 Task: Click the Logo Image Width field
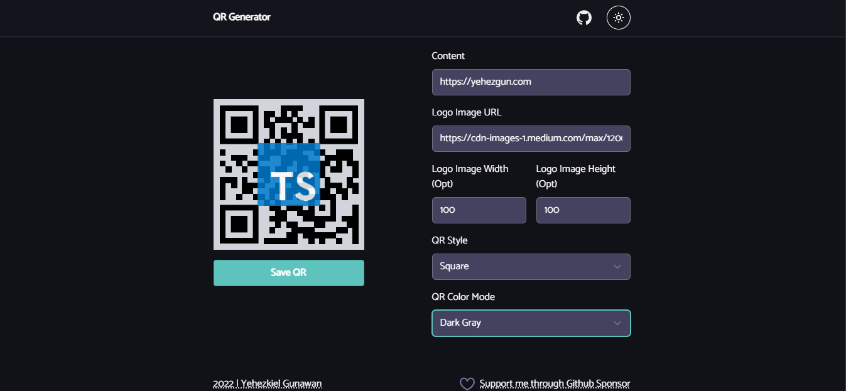pos(479,210)
